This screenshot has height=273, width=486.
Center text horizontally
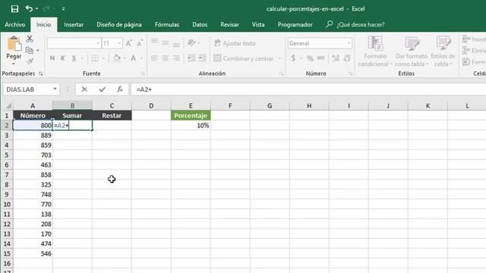[x=166, y=58]
